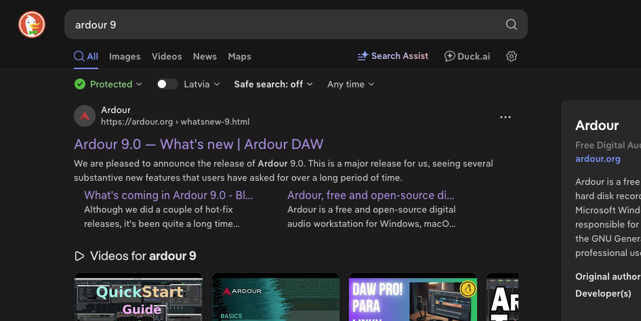
Task: Switch to the News tab
Action: pyautogui.click(x=205, y=56)
